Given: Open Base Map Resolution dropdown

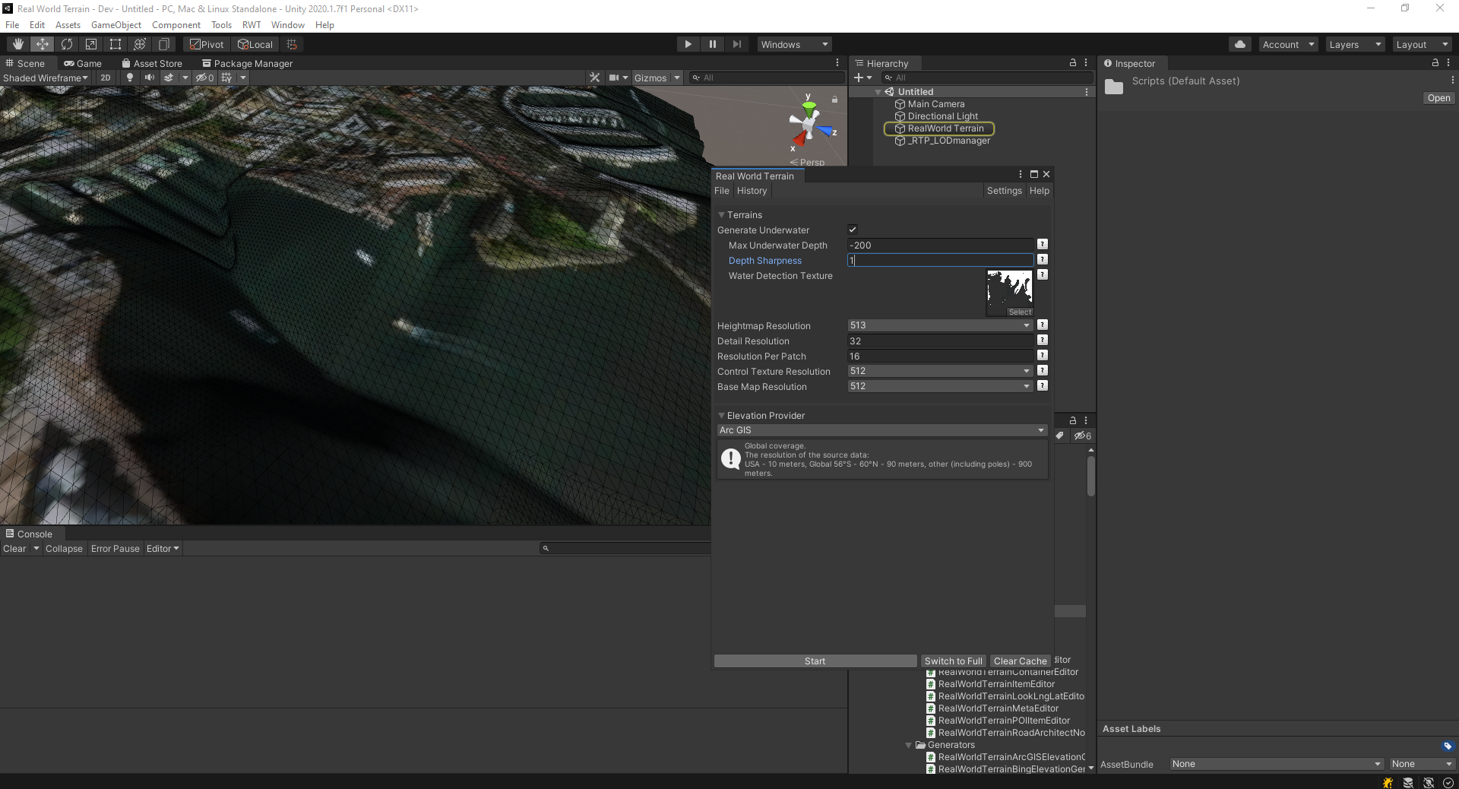Looking at the screenshot, I should pyautogui.click(x=940, y=386).
